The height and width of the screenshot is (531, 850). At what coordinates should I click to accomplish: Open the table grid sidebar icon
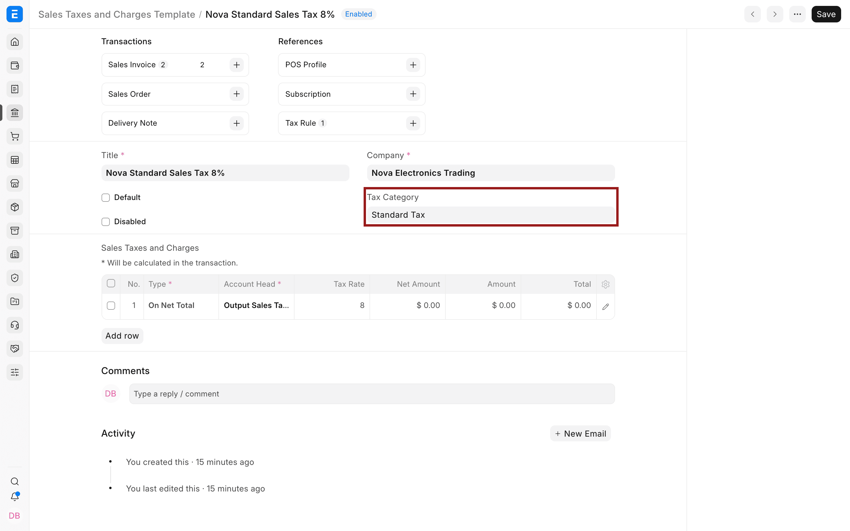[15, 160]
